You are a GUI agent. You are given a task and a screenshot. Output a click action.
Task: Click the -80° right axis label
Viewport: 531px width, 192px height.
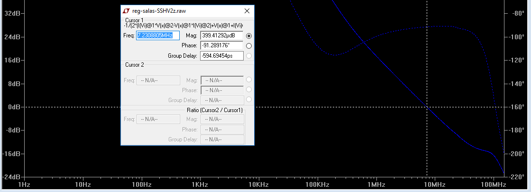click(x=518, y=13)
